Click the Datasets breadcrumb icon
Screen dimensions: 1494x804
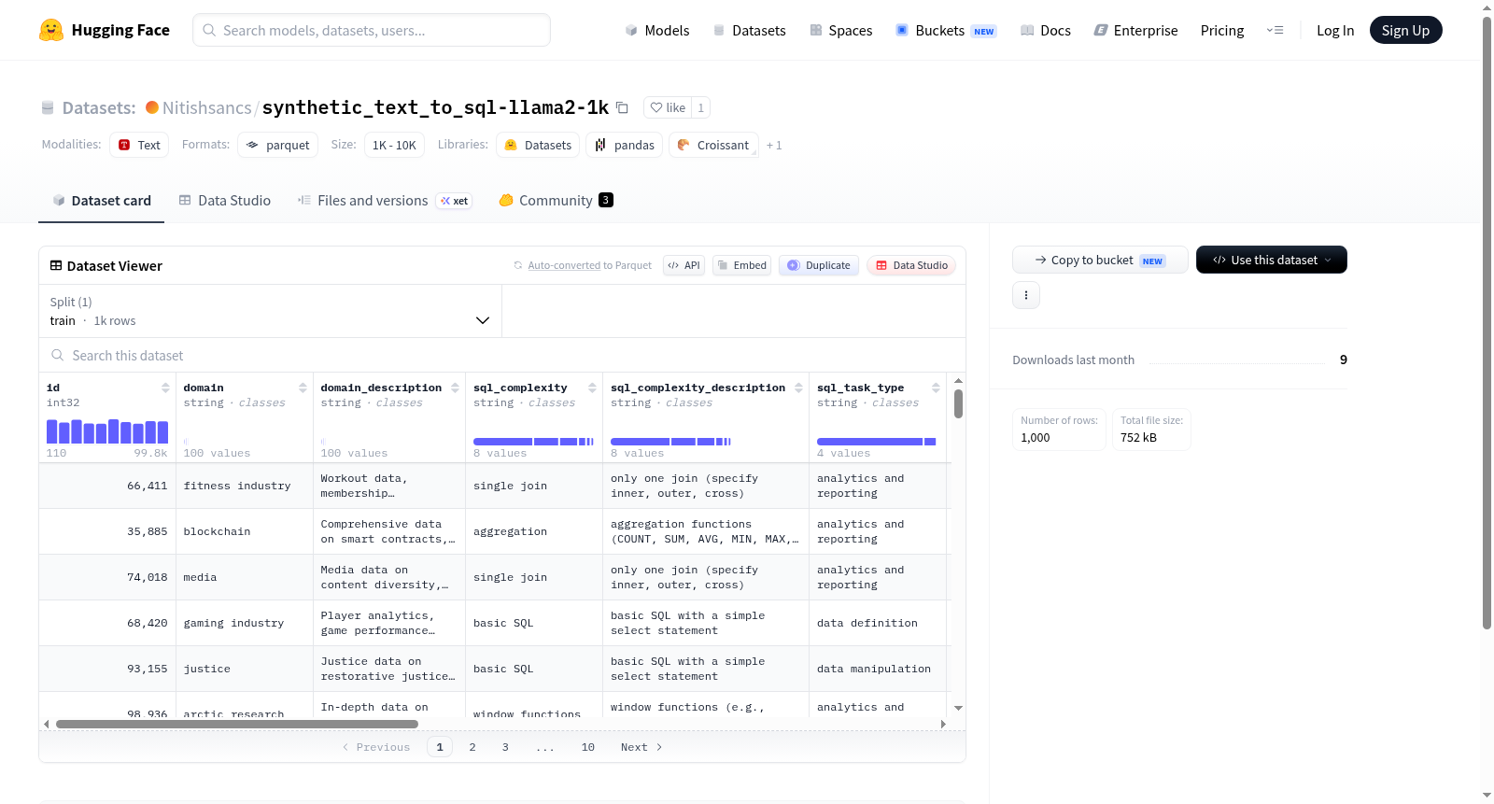pos(48,107)
